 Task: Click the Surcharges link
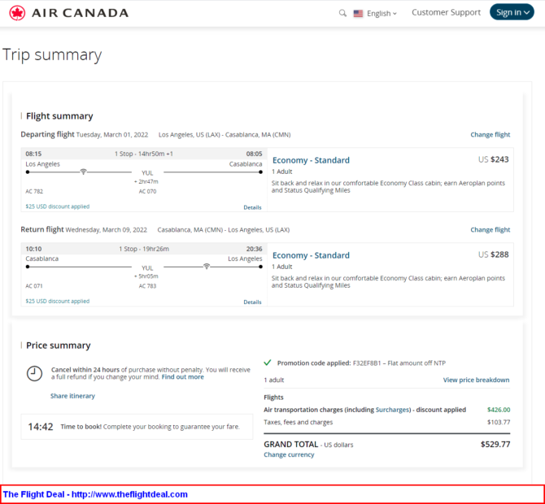click(x=392, y=410)
